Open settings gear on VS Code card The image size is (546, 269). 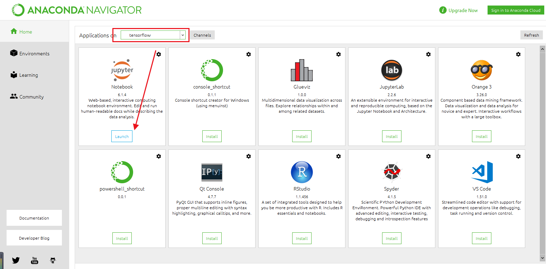(518, 156)
